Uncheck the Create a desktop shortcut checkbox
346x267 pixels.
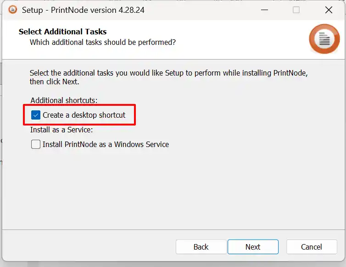(x=36, y=115)
